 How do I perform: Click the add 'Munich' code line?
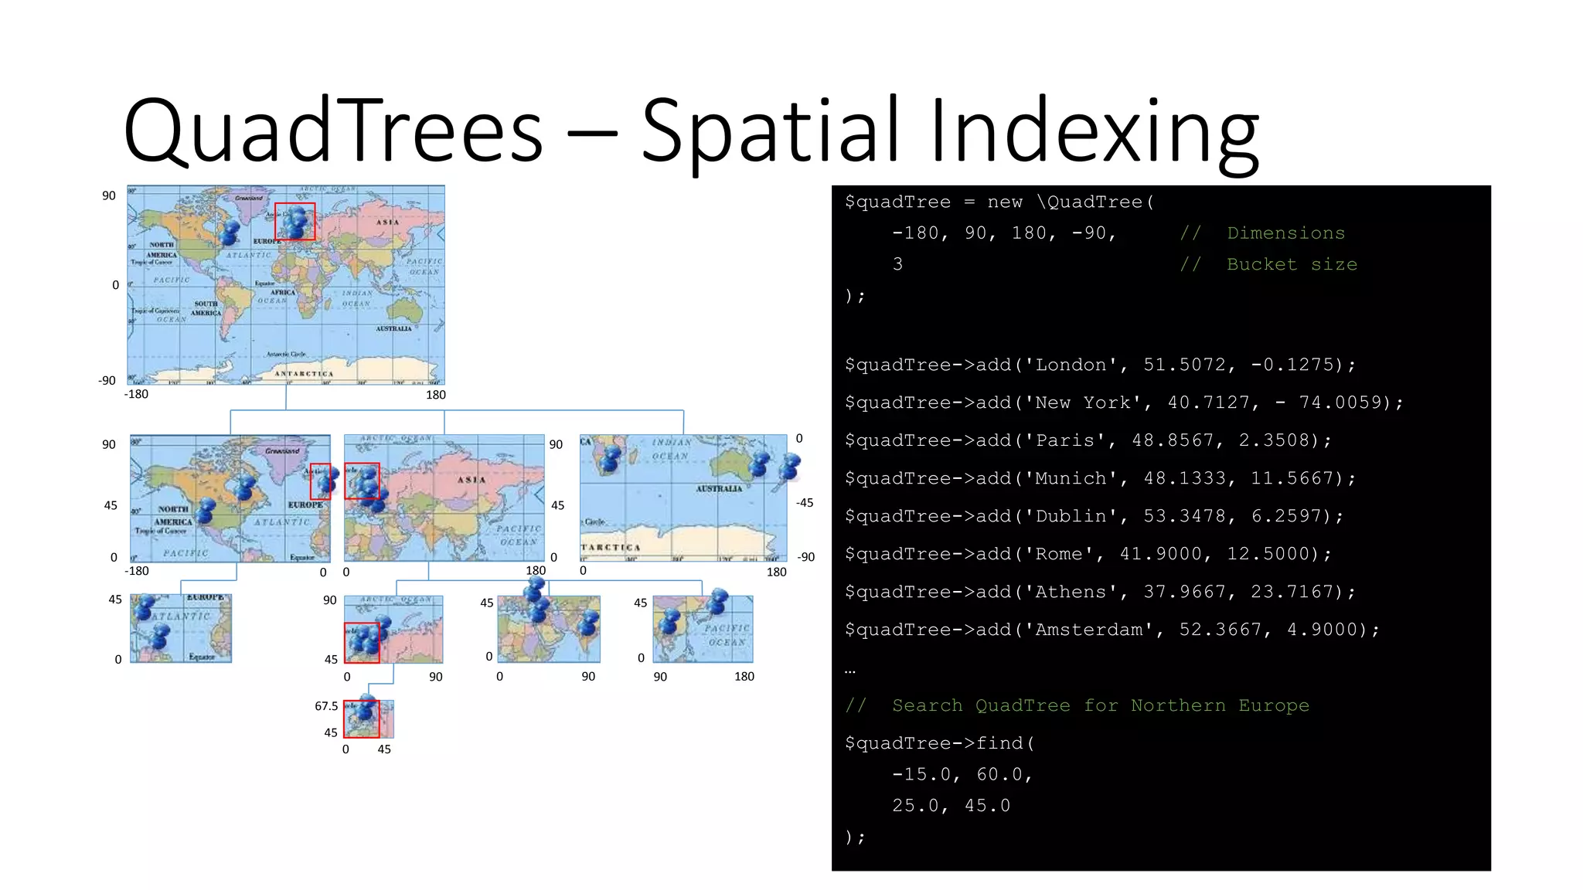(x=1100, y=478)
